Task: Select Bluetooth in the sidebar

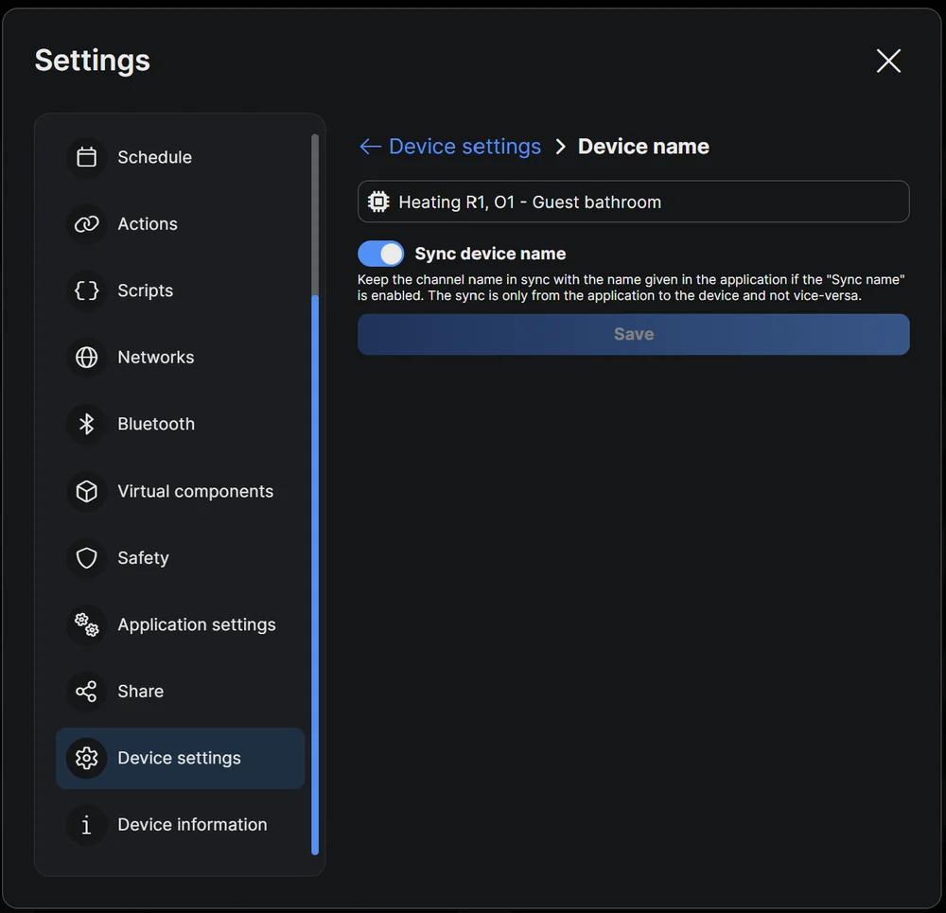Action: pos(180,424)
